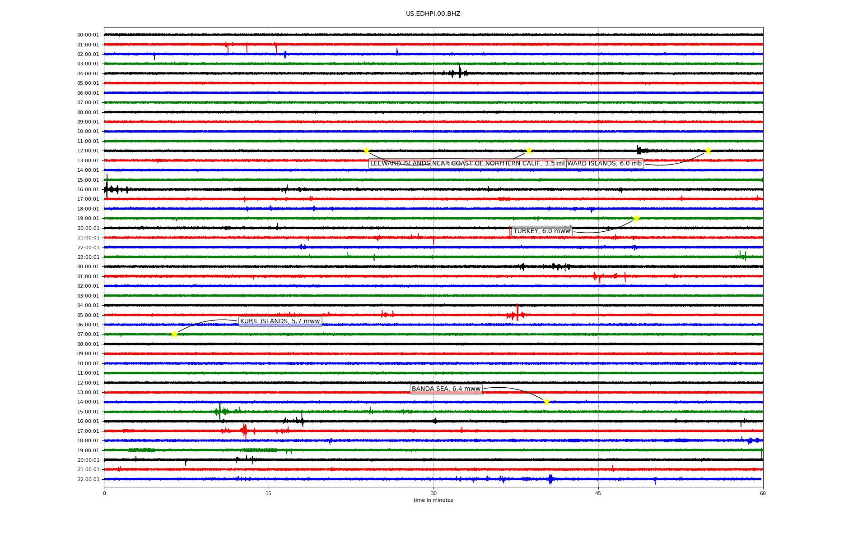Select the KURIL ISLANDS, 5.7 mww label

coord(280,321)
